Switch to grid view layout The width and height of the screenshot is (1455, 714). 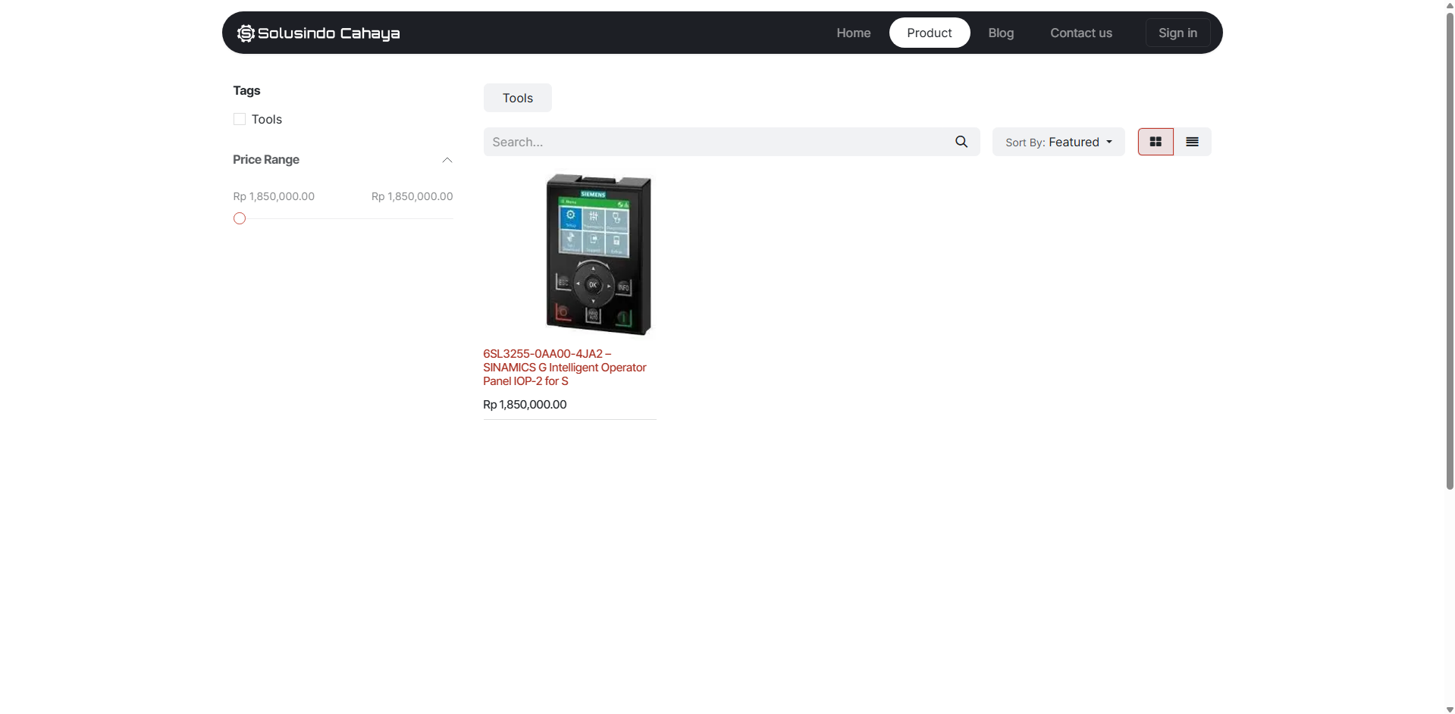click(1156, 142)
